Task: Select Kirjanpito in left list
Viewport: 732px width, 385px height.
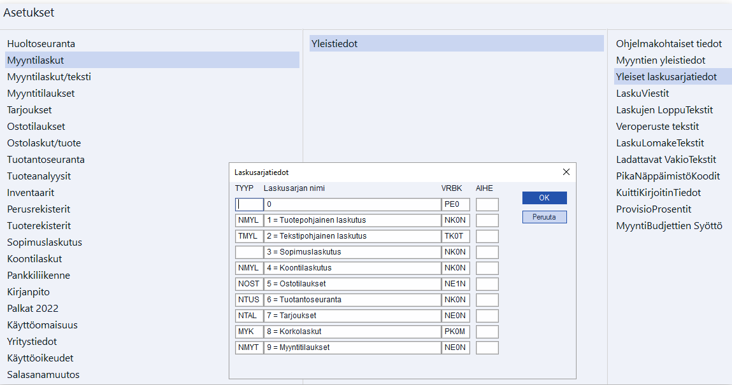Action: 28,292
